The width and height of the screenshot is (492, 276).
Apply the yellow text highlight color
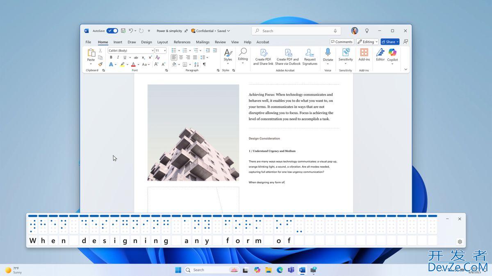click(x=122, y=65)
